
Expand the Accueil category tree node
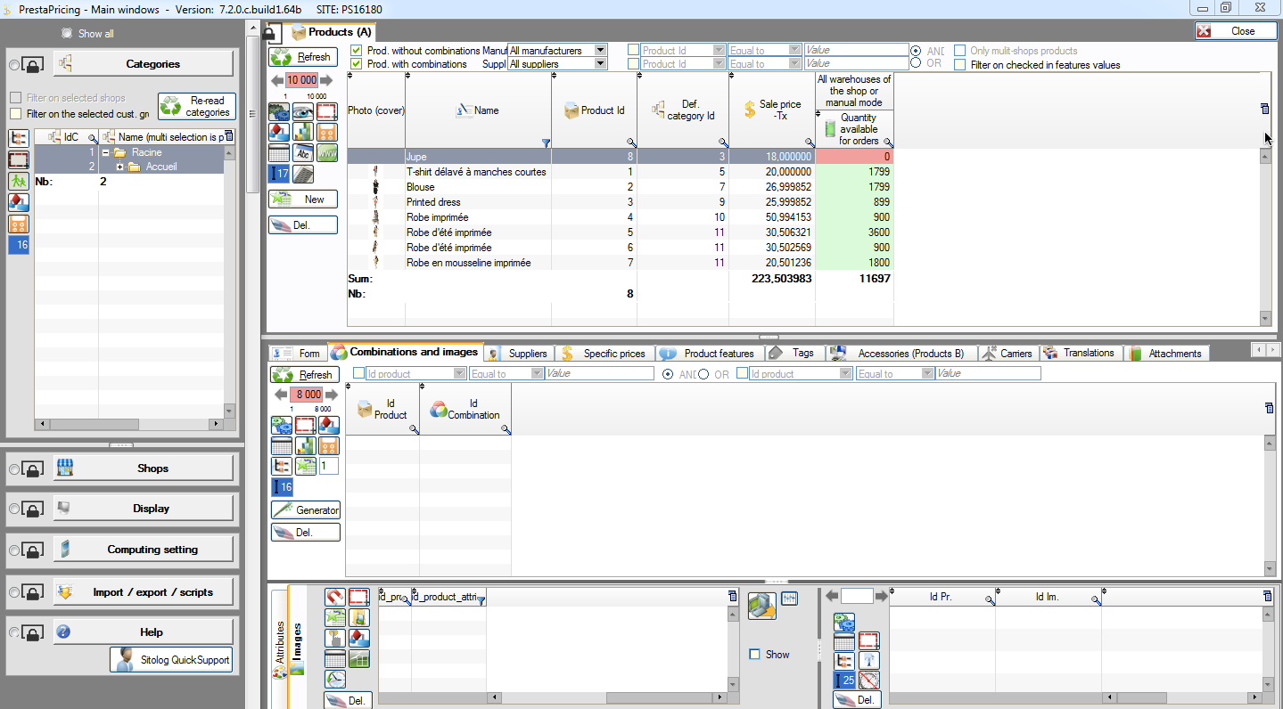pyautogui.click(x=119, y=167)
